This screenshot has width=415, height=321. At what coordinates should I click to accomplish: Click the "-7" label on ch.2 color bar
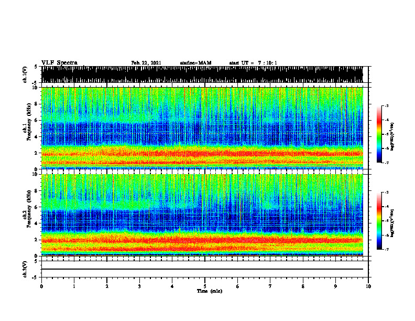(x=386, y=250)
